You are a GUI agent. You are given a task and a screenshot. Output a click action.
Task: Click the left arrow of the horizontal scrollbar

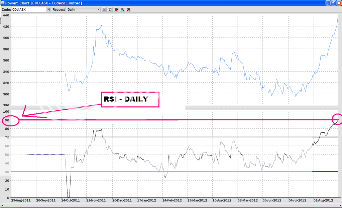(2, 206)
